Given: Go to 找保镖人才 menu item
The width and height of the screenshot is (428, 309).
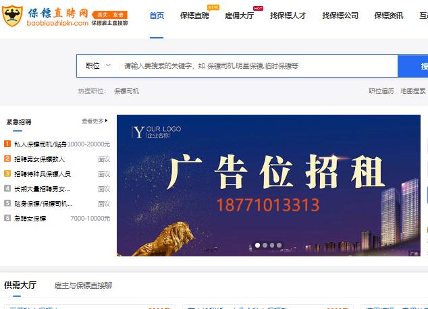Looking at the screenshot, I should (x=288, y=16).
